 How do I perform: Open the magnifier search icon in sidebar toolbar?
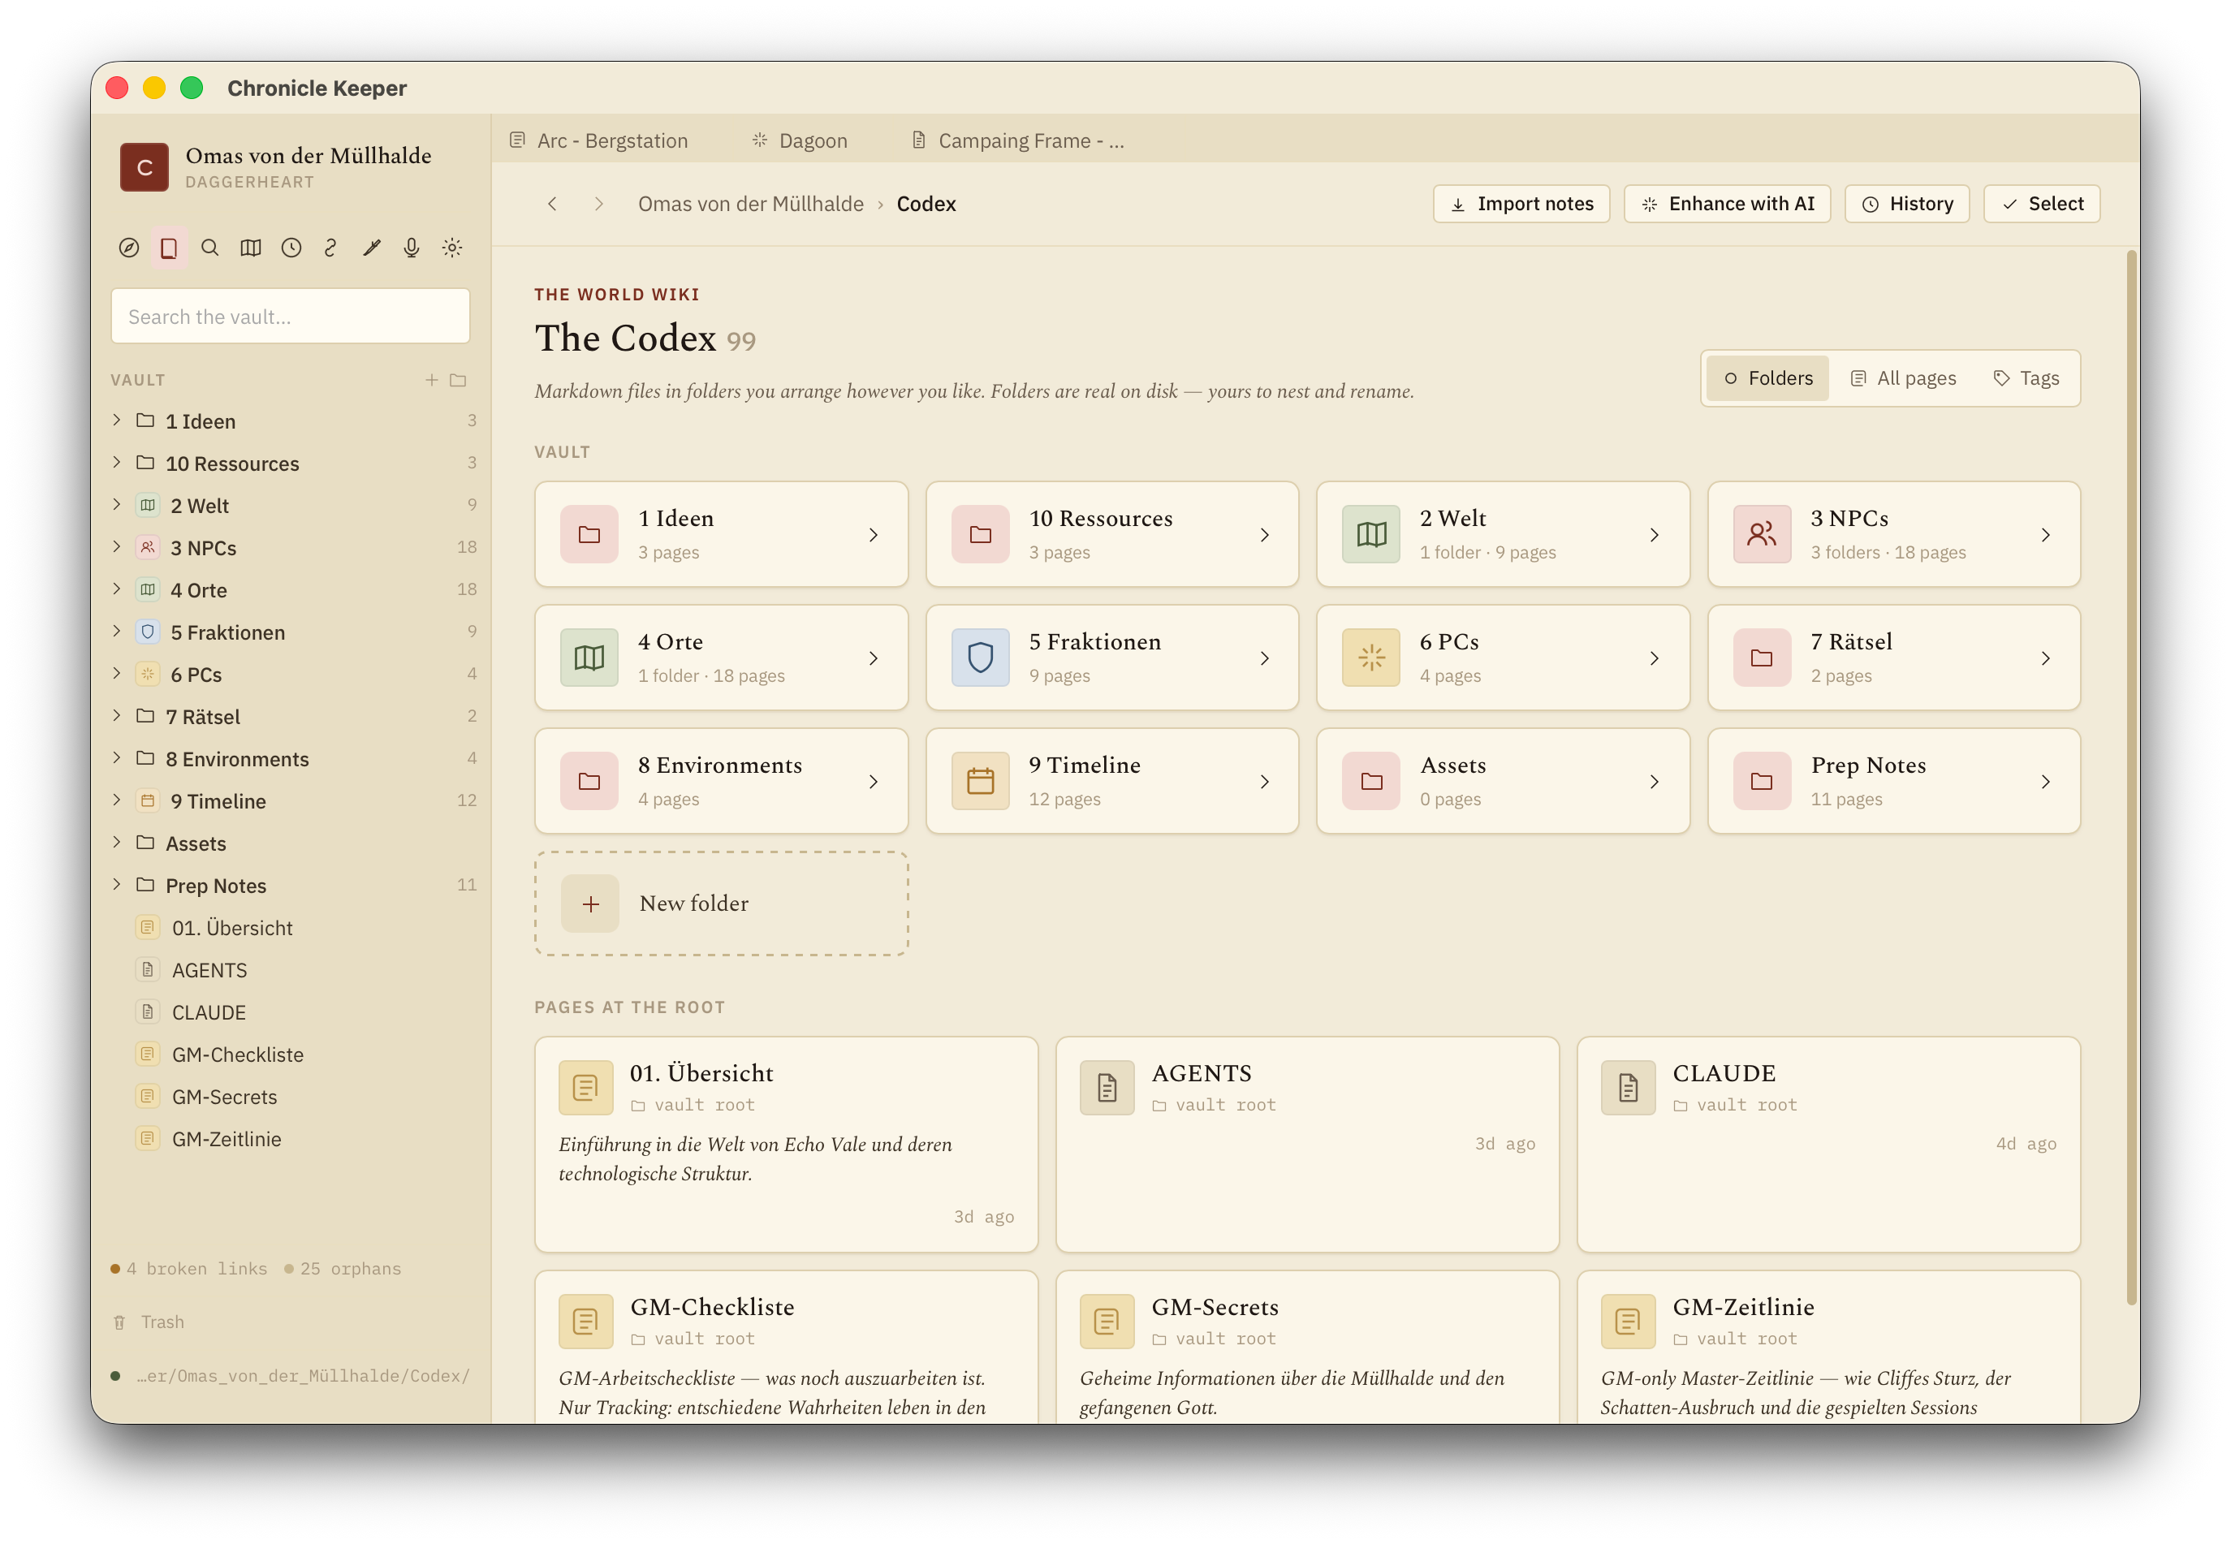coord(210,248)
